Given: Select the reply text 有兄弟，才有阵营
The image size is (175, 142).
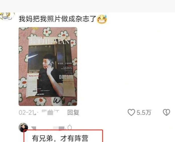Looking at the screenshot, I should [60, 138].
